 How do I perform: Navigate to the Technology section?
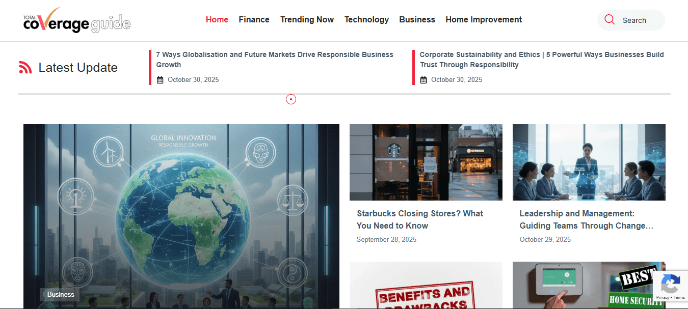366,20
